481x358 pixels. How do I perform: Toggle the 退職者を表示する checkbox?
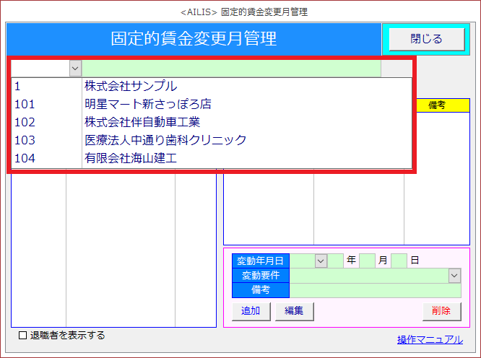pyautogui.click(x=23, y=336)
